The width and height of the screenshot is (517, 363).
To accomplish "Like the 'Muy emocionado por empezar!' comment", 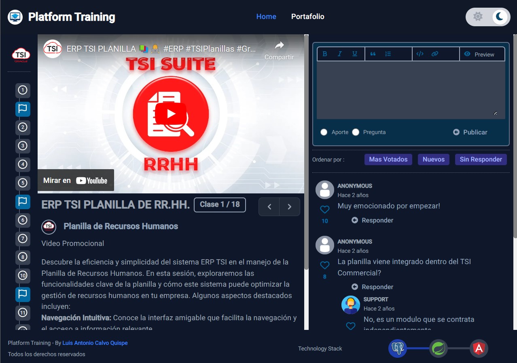I will [x=325, y=210].
